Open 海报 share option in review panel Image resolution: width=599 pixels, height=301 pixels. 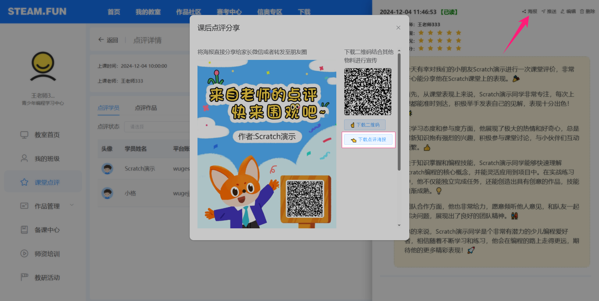click(x=530, y=12)
